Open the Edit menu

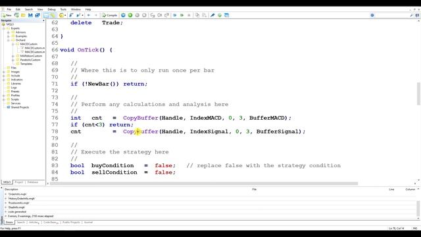18,9
